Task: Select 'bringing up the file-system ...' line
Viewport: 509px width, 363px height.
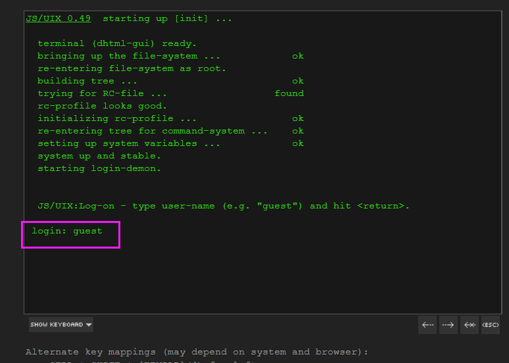Action: coord(129,56)
